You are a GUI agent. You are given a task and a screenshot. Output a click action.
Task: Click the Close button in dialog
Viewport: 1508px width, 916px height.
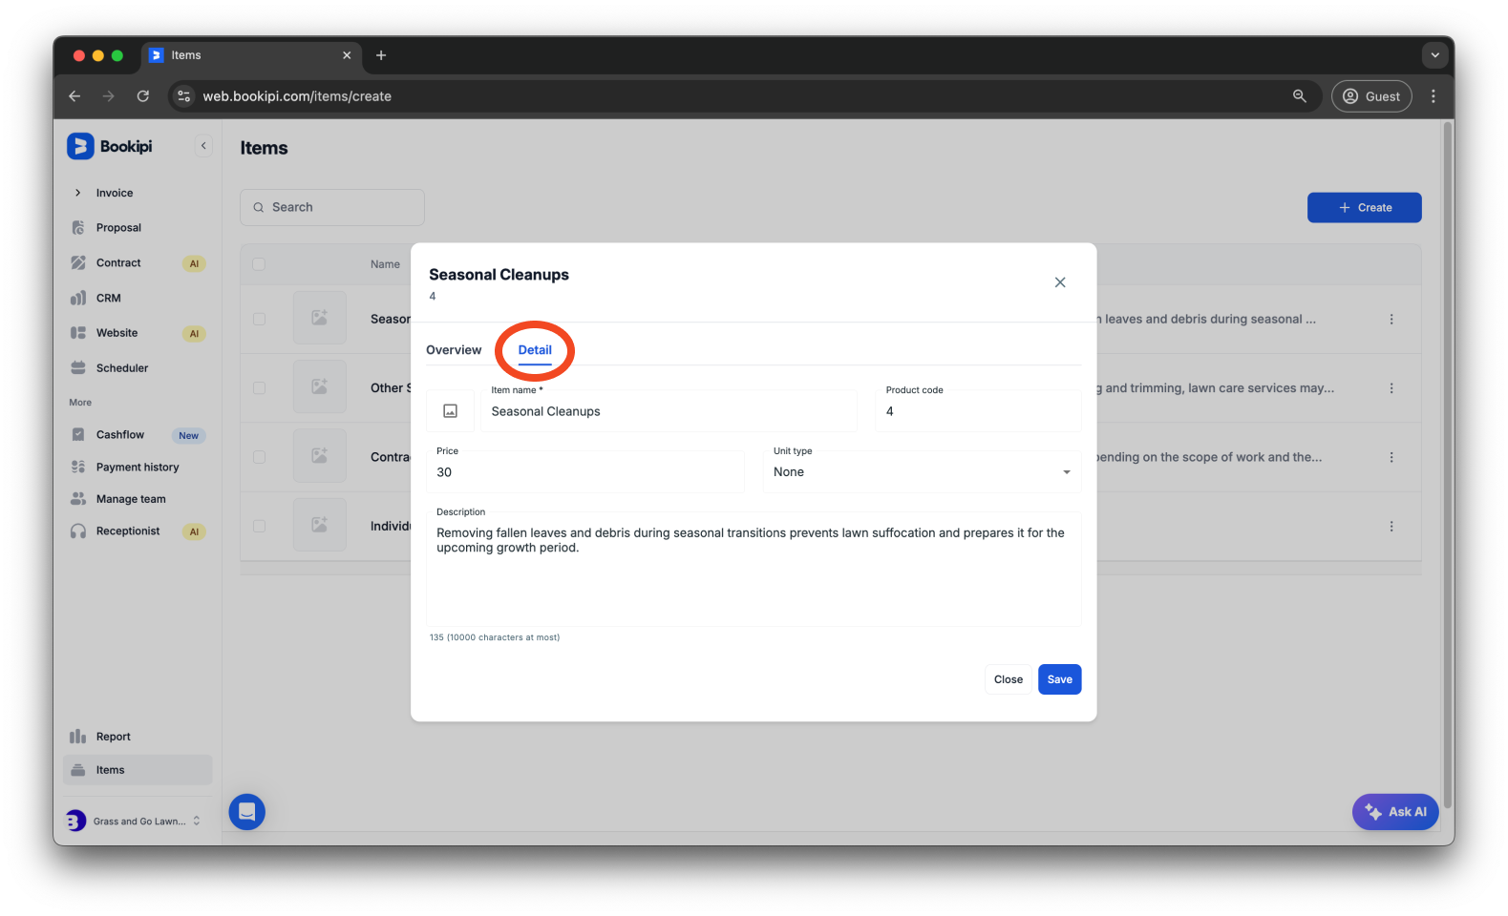coord(1009,679)
